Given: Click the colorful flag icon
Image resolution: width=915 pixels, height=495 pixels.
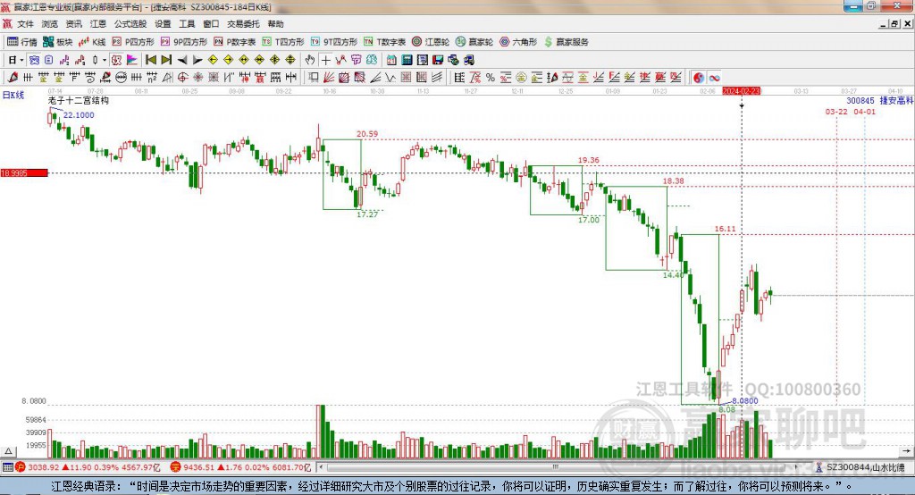Looking at the screenshot, I should (x=132, y=60).
